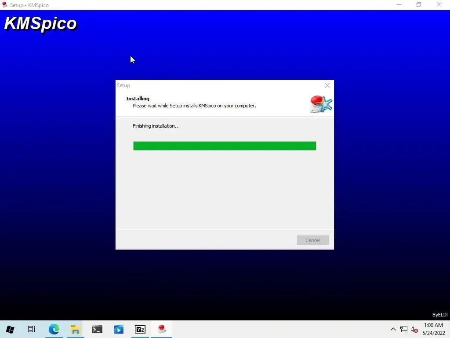
Task: Open File Explorer from the taskbar
Action: (75, 329)
